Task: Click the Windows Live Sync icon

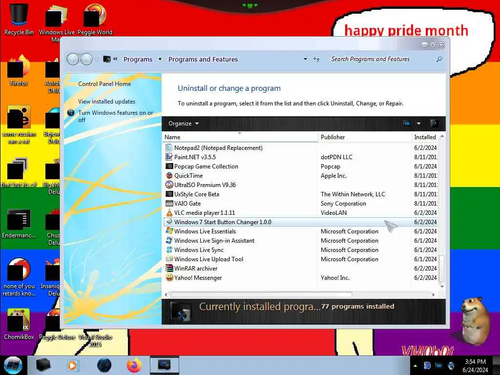Action: (x=169, y=250)
